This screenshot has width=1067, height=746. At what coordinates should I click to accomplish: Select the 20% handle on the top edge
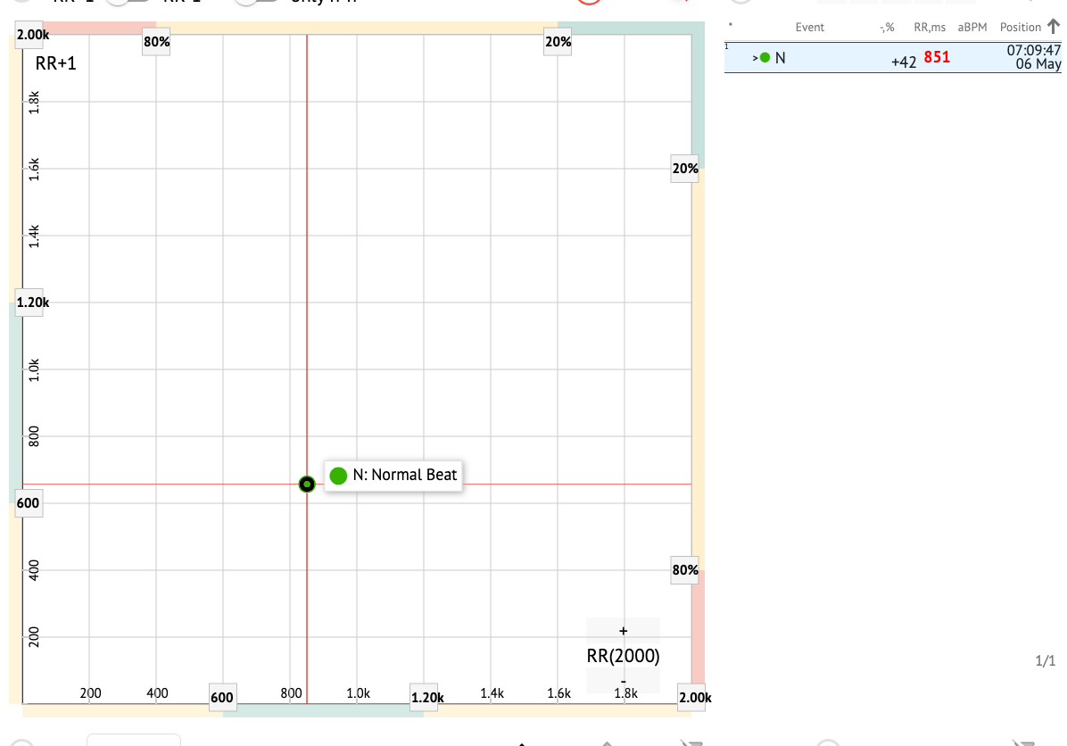pyautogui.click(x=558, y=42)
